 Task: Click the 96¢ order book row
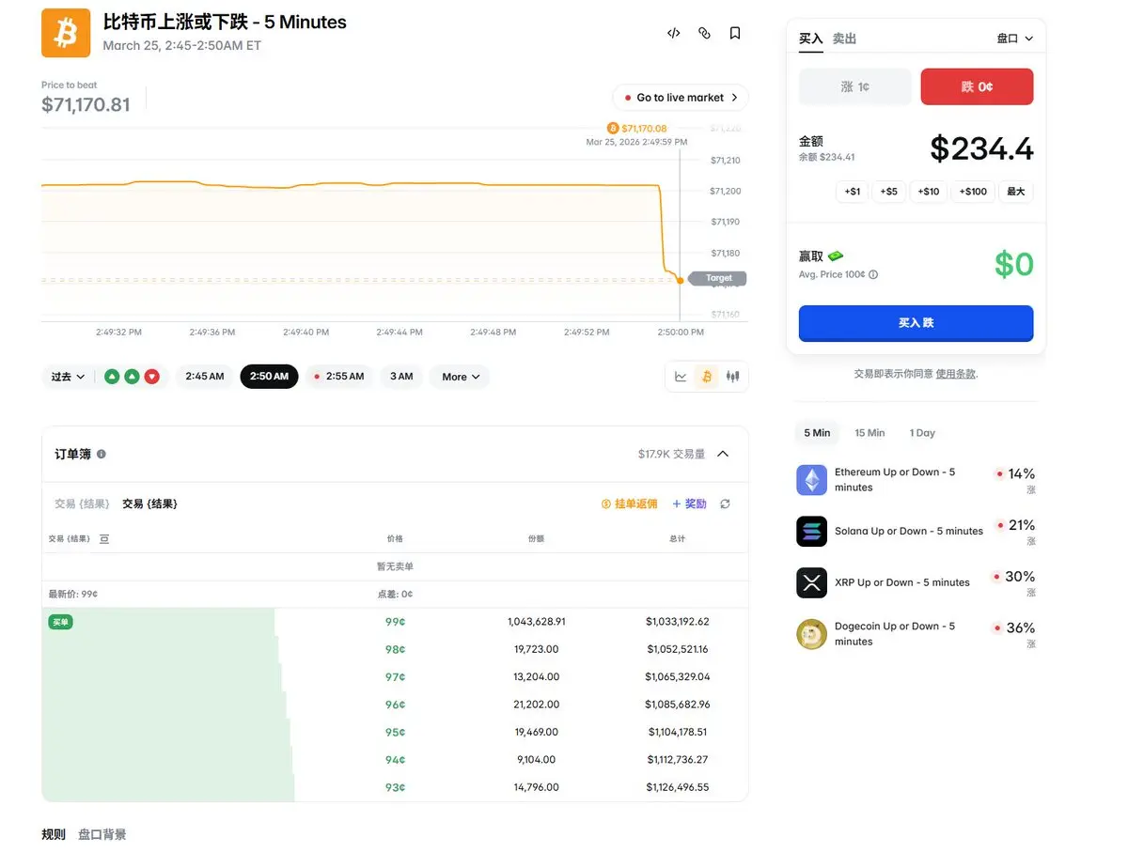point(395,705)
